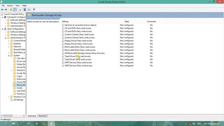
Task: Click the Forward arrow in toolbar
Action: [x=6, y=10]
